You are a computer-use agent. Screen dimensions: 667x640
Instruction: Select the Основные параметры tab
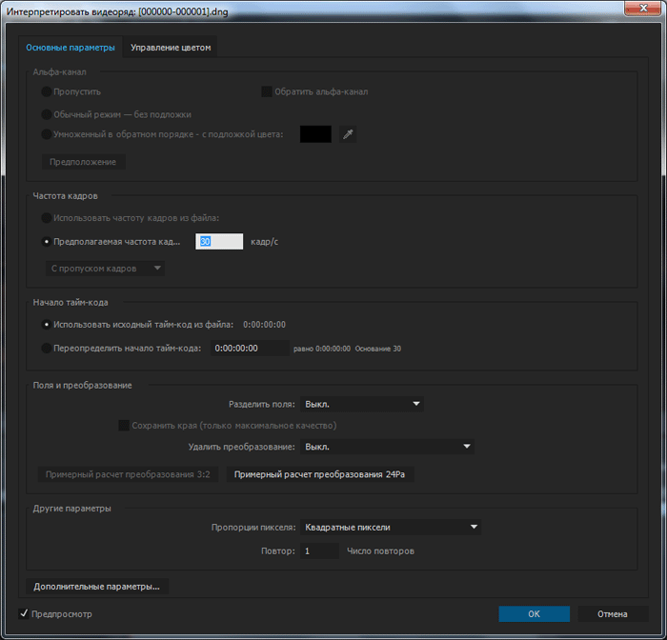[x=71, y=48]
